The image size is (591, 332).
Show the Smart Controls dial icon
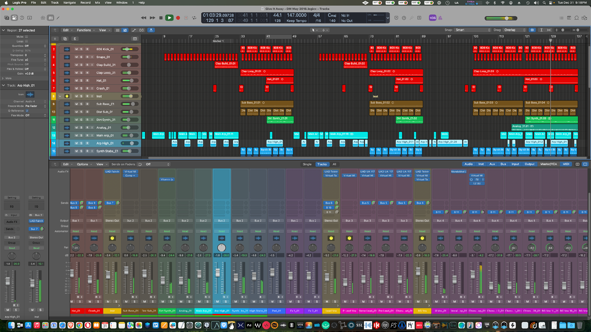pos(43,18)
